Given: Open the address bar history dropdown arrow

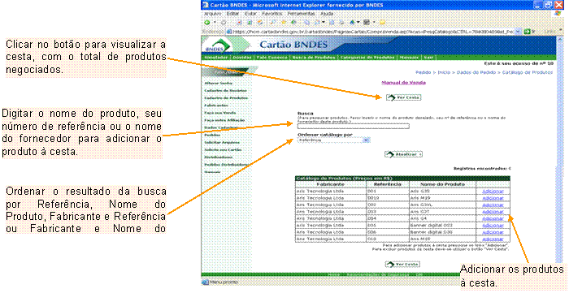Looking at the screenshot, I should pyautogui.click(x=519, y=32).
